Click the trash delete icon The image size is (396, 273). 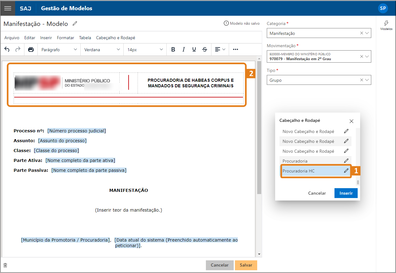tap(5, 265)
